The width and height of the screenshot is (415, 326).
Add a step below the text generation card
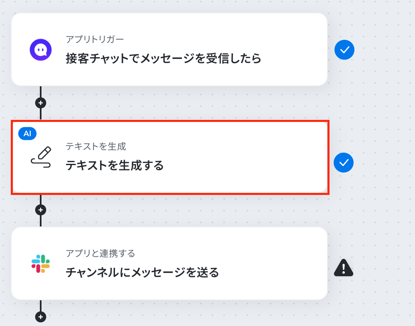click(41, 210)
